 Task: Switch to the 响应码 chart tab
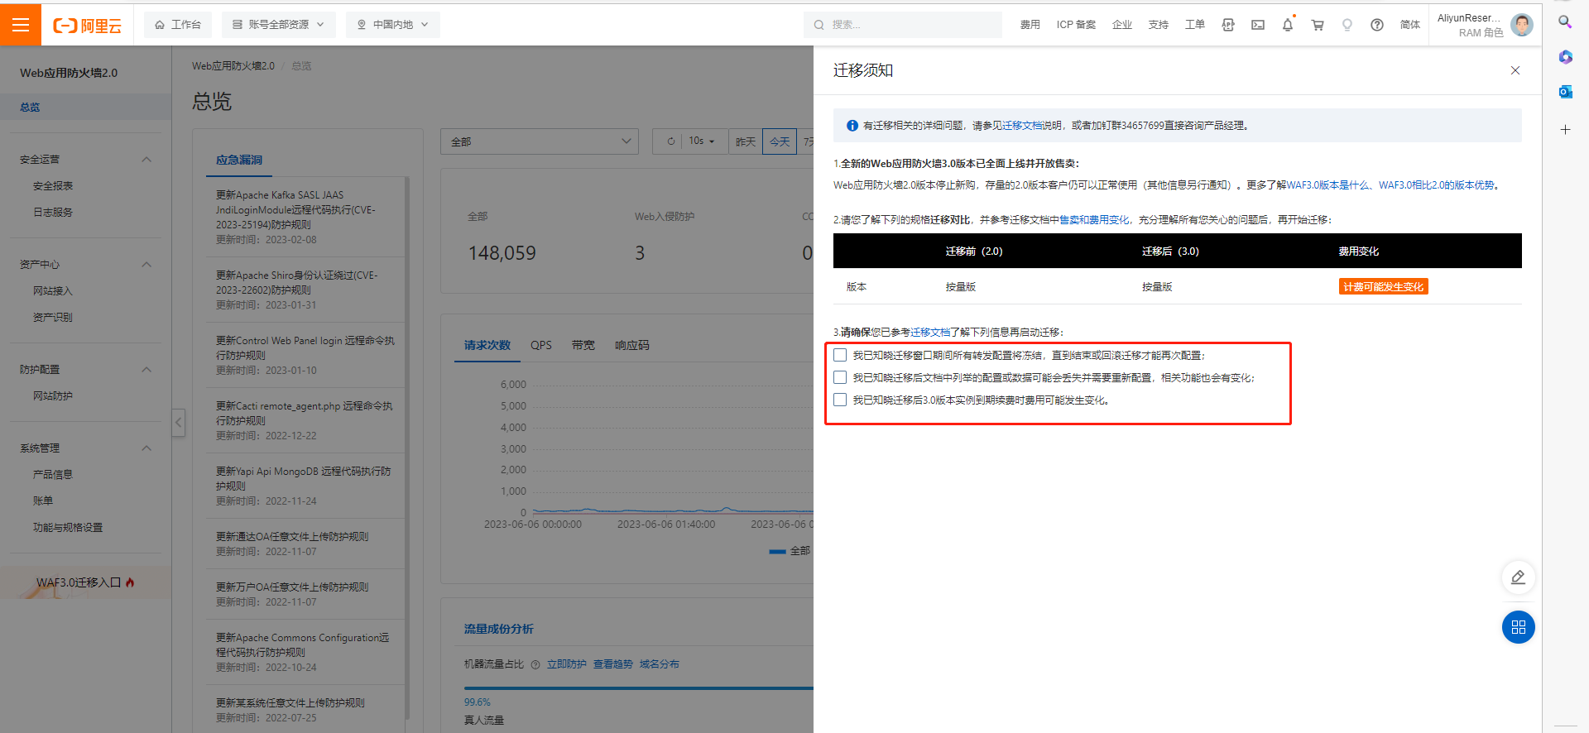coord(632,346)
